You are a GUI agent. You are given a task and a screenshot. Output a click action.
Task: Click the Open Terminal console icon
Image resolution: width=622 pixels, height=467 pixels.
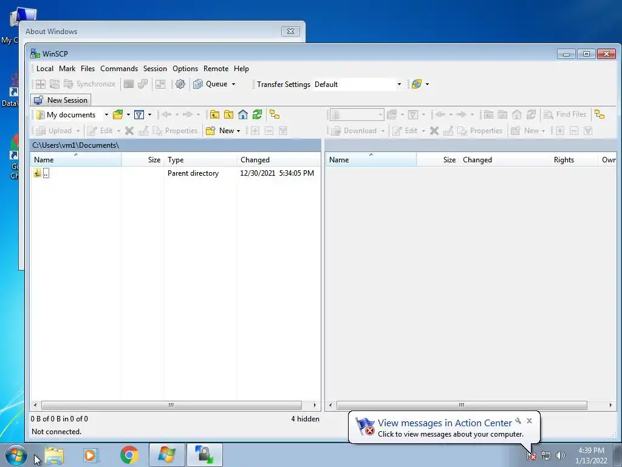[129, 84]
